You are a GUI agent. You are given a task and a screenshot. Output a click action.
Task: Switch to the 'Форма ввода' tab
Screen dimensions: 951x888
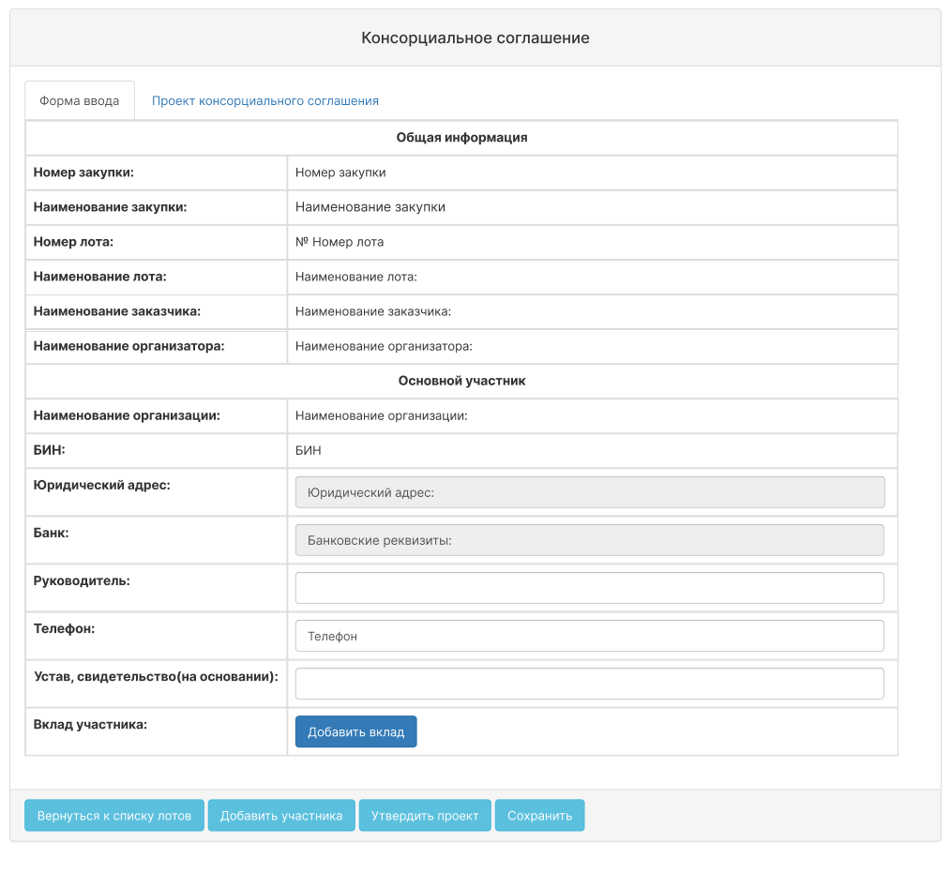click(80, 100)
